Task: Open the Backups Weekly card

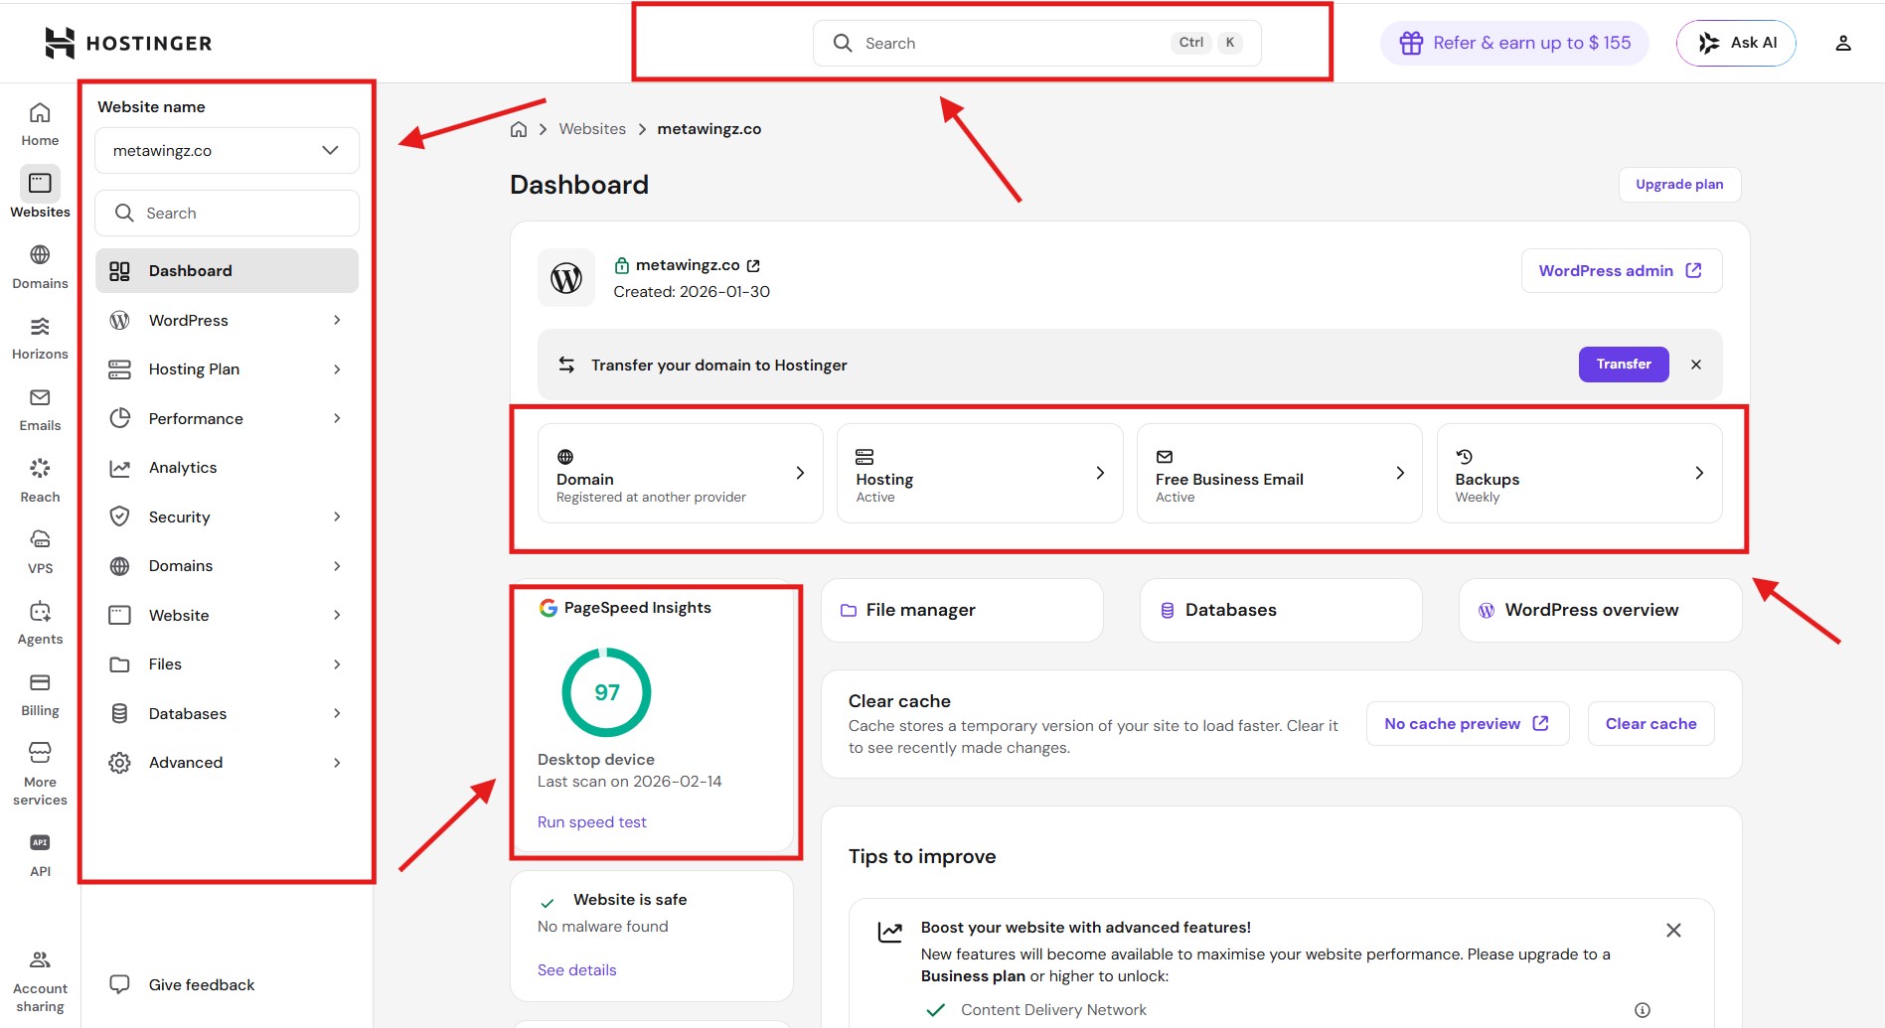Action: click(x=1580, y=473)
